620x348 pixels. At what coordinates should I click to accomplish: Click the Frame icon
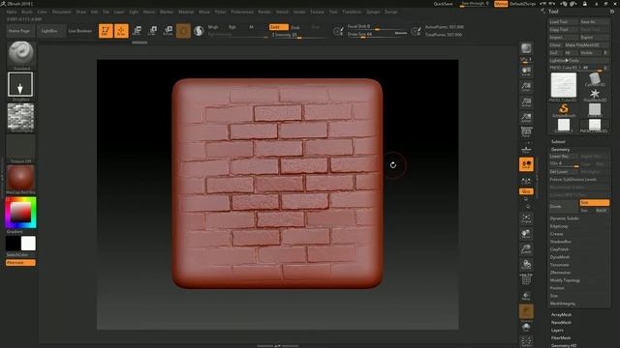[526, 218]
